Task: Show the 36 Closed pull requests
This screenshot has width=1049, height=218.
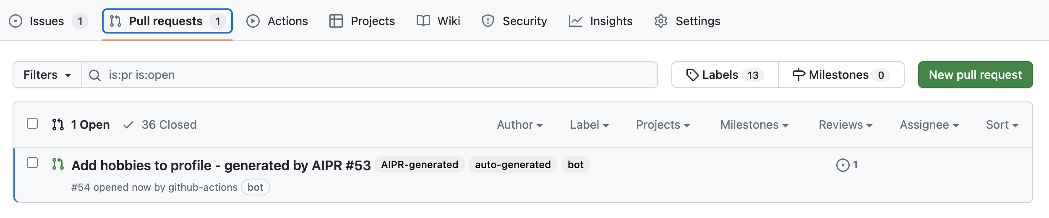Action: (x=160, y=125)
